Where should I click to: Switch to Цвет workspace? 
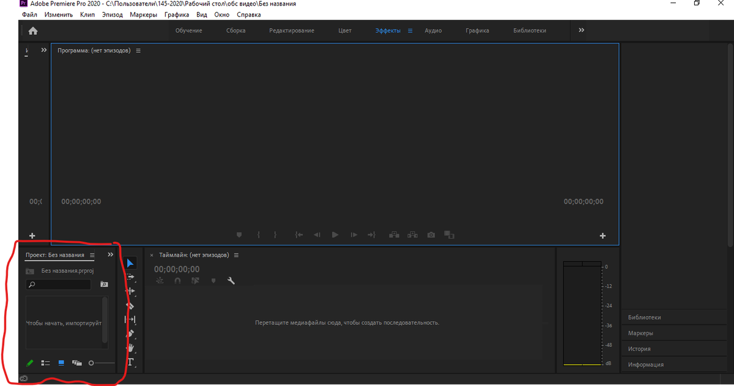345,31
